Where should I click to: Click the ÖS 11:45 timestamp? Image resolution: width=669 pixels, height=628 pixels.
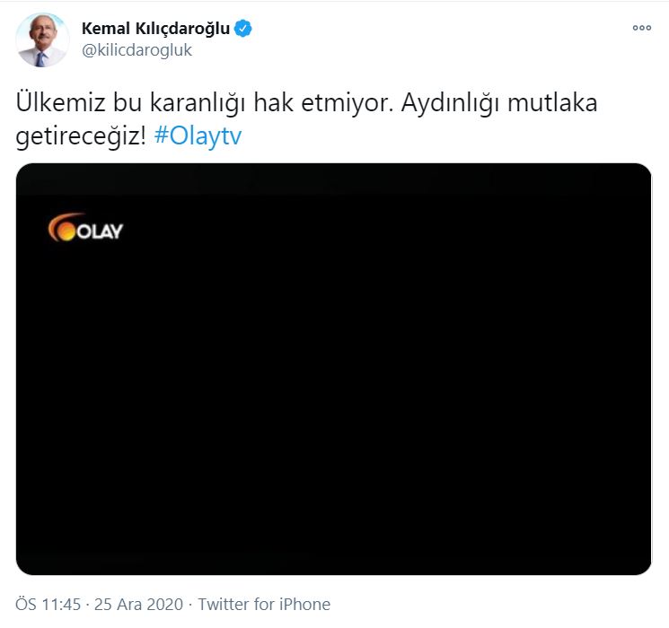click(48, 605)
